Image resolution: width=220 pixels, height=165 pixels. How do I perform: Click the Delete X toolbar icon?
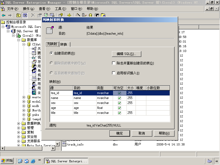(33, 15)
